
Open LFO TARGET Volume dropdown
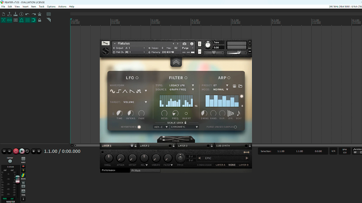tap(135, 102)
